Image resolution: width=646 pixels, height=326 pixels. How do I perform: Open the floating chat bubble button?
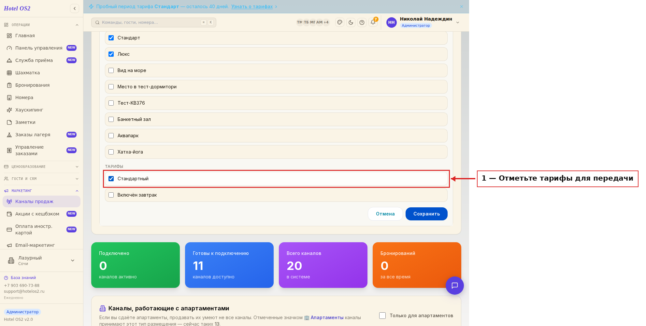pos(455,286)
